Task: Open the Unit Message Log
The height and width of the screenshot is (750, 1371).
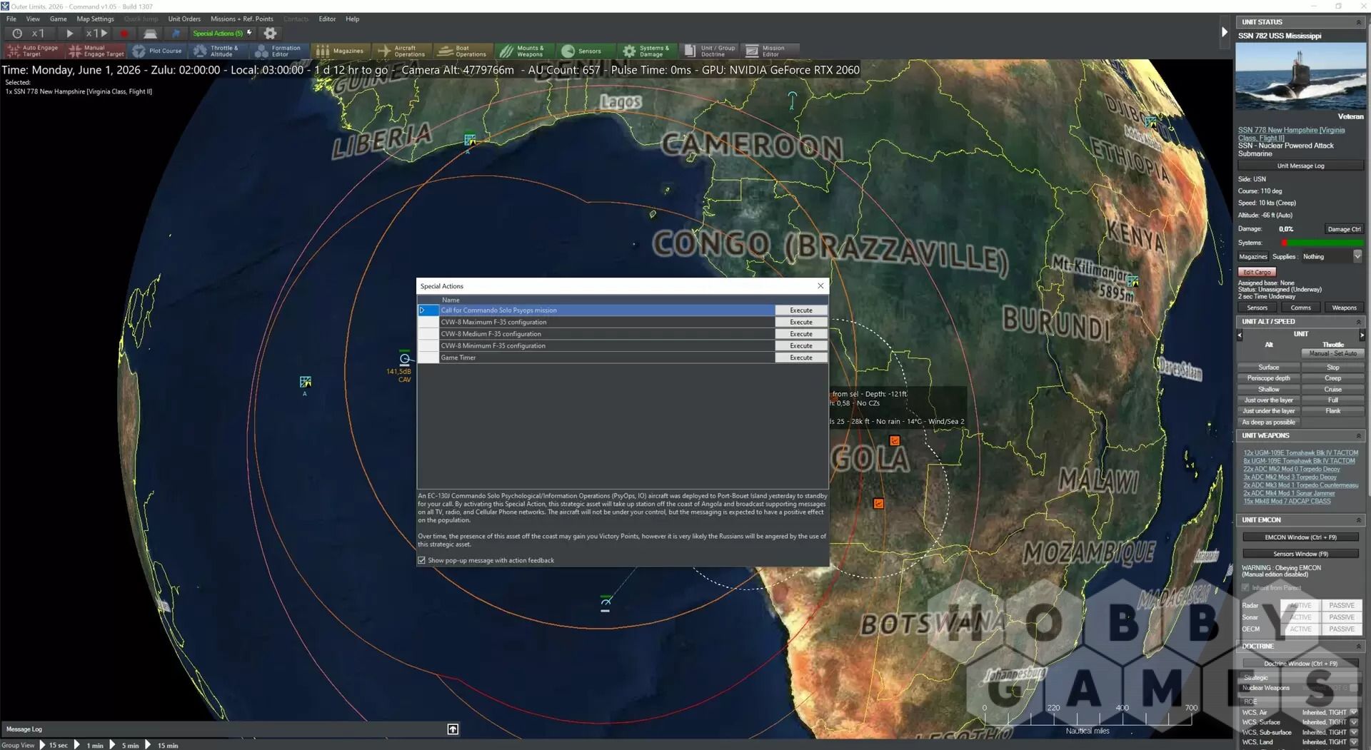Action: (1300, 166)
